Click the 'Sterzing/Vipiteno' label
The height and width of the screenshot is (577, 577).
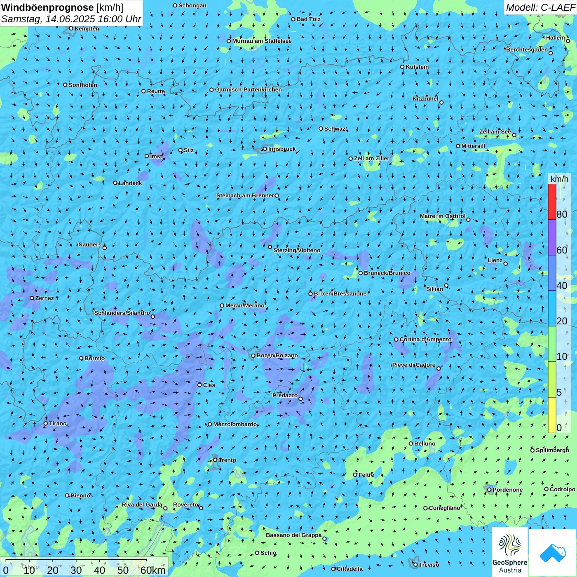tap(297, 250)
